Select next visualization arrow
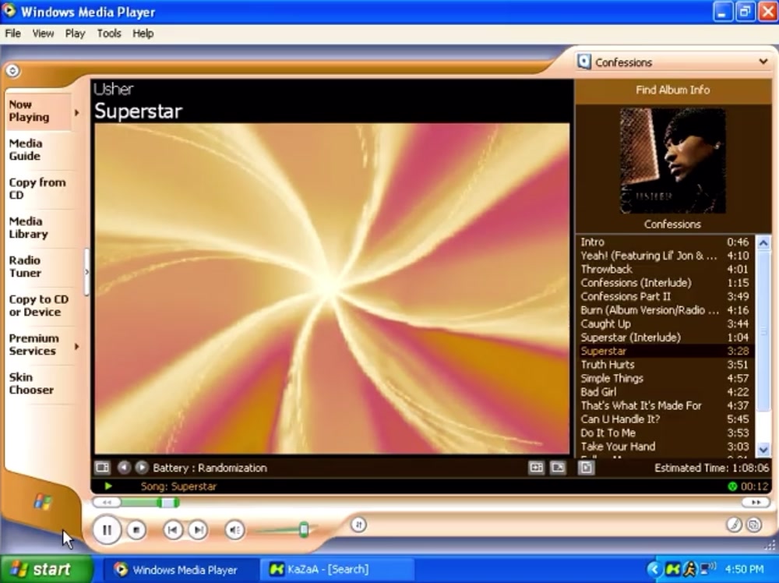This screenshot has height=583, width=779. coord(142,468)
